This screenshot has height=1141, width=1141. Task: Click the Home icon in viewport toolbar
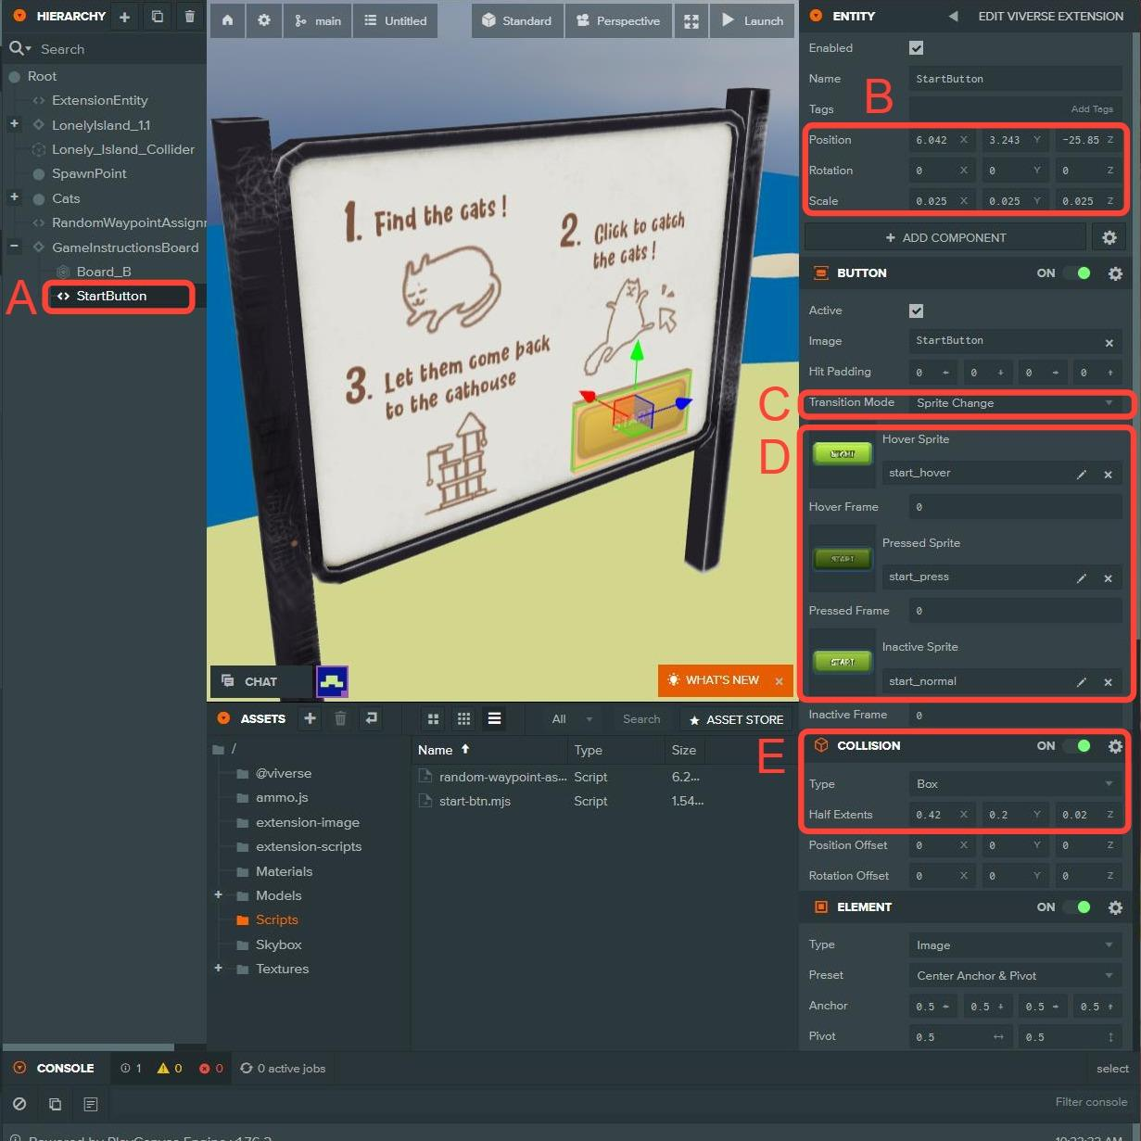point(227,20)
